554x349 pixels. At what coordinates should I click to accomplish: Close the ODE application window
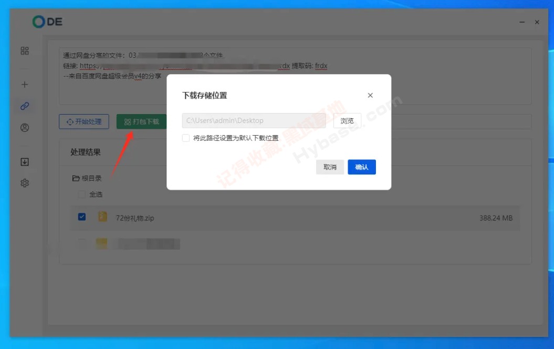537,22
